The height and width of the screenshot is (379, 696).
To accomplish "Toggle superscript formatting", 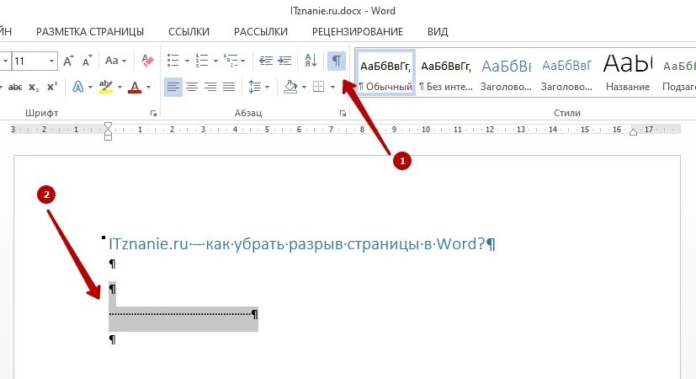I will pyautogui.click(x=52, y=87).
